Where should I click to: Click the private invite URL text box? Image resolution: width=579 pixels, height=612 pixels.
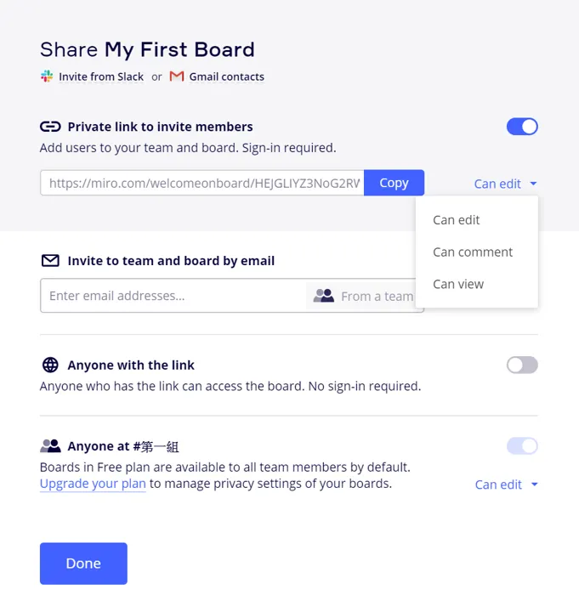[x=202, y=183]
